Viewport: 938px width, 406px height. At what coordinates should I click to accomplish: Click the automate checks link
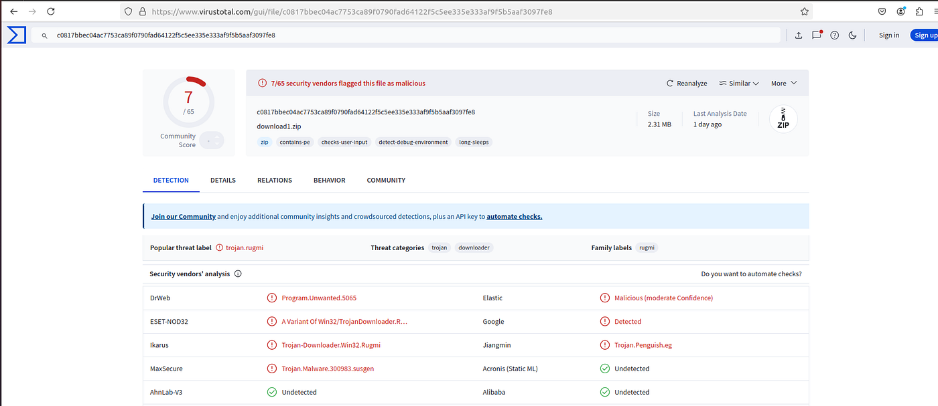click(x=515, y=217)
